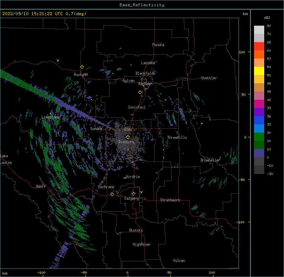
Task: Click the white plus marker east of ThreeHills
Action: click(x=202, y=123)
